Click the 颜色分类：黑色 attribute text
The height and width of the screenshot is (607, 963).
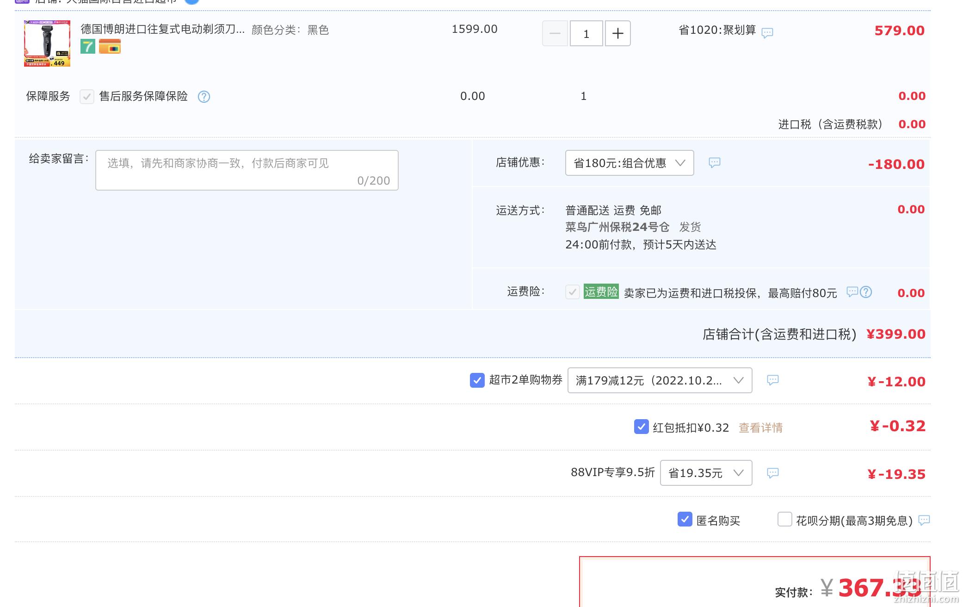(290, 30)
